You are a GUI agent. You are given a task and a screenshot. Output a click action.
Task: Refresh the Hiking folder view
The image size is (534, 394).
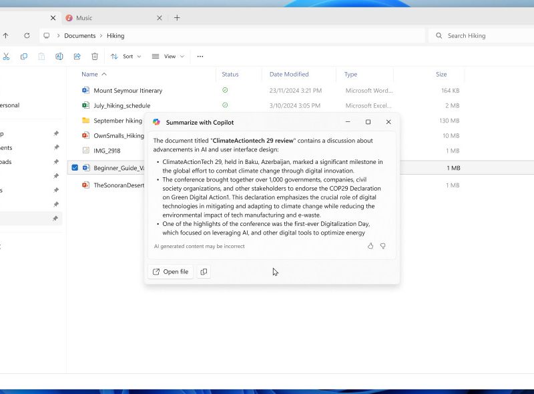point(27,35)
